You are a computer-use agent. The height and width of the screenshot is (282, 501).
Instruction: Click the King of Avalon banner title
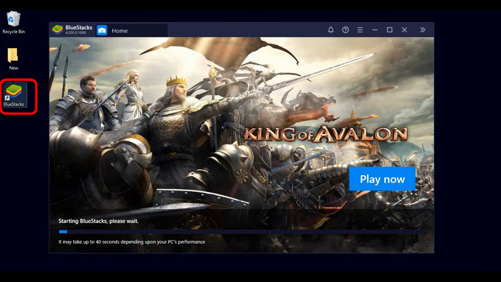point(325,134)
